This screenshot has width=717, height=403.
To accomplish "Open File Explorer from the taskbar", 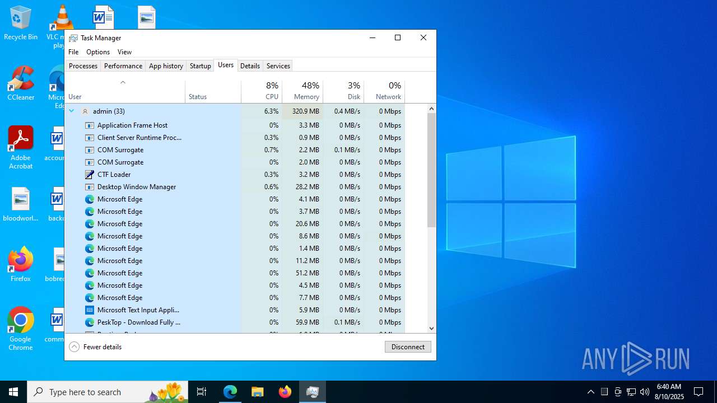I will click(257, 392).
